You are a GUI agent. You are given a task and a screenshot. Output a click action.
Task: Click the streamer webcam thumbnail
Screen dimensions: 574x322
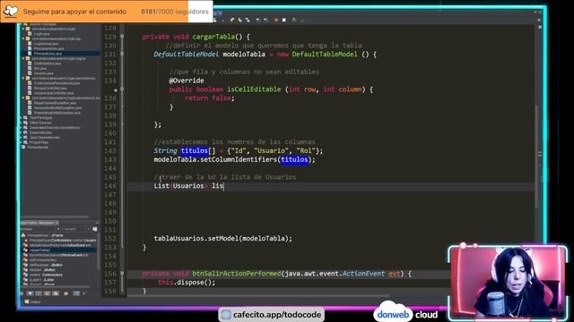pyautogui.click(x=508, y=284)
